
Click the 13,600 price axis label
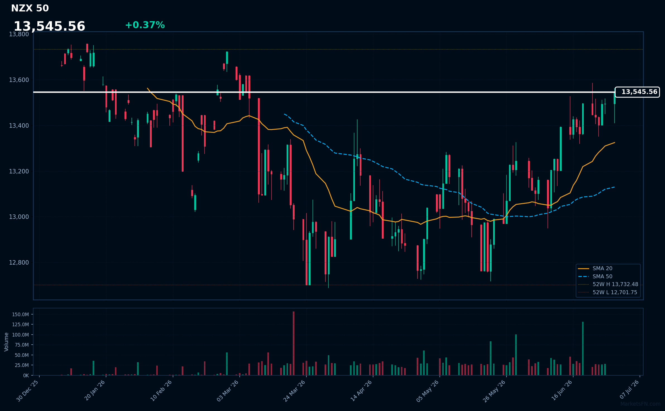click(x=19, y=80)
